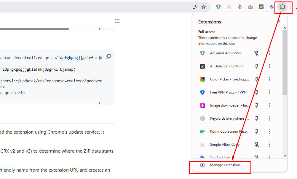Click the AdGuard shield icon in toolbar
The height and width of the screenshot is (179, 297).
pos(218,7)
